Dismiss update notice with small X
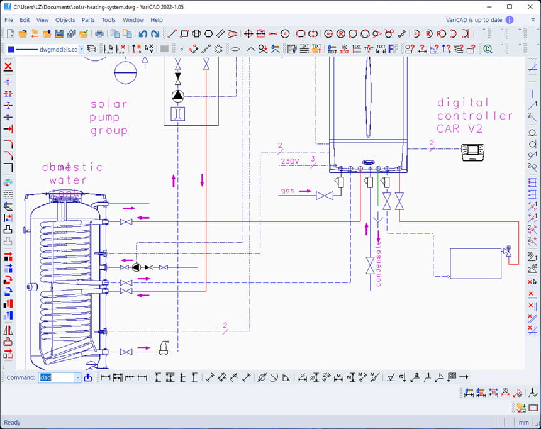 click(x=533, y=19)
